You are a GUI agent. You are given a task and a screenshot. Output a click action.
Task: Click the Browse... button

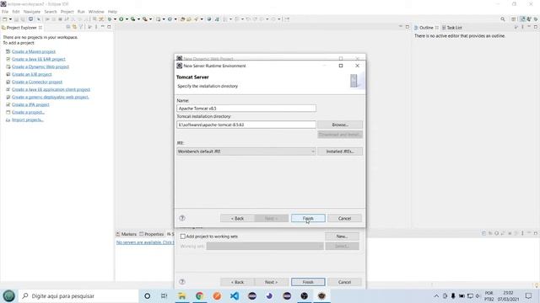tap(340, 125)
